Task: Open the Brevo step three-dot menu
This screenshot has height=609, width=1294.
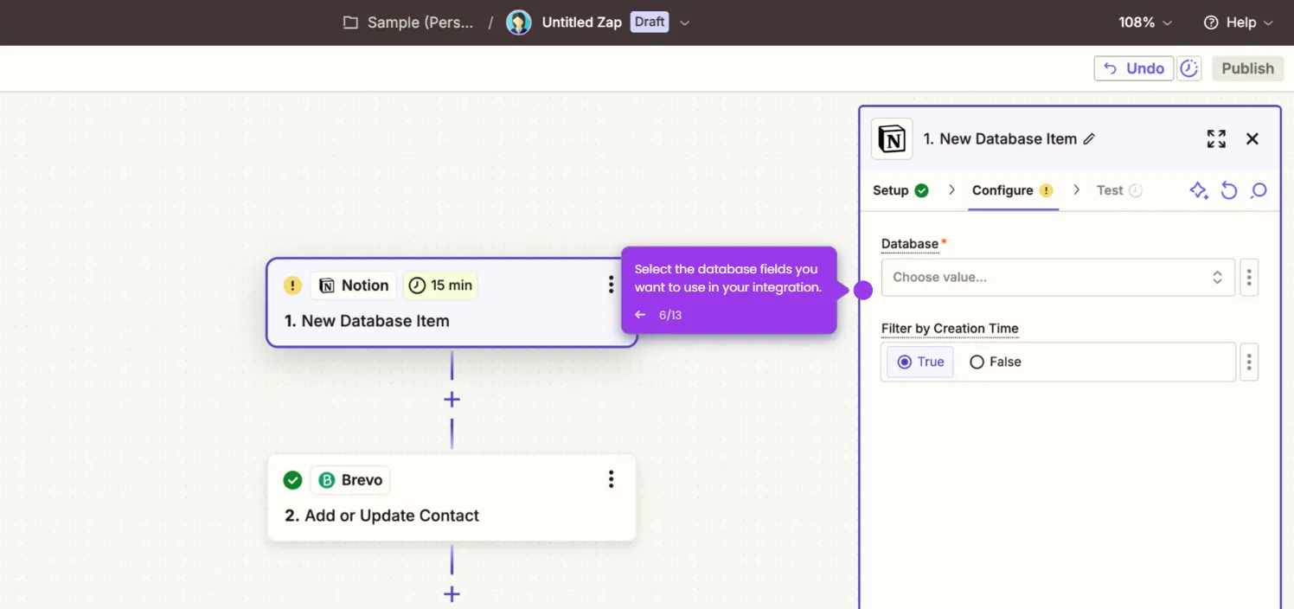Action: tap(611, 479)
